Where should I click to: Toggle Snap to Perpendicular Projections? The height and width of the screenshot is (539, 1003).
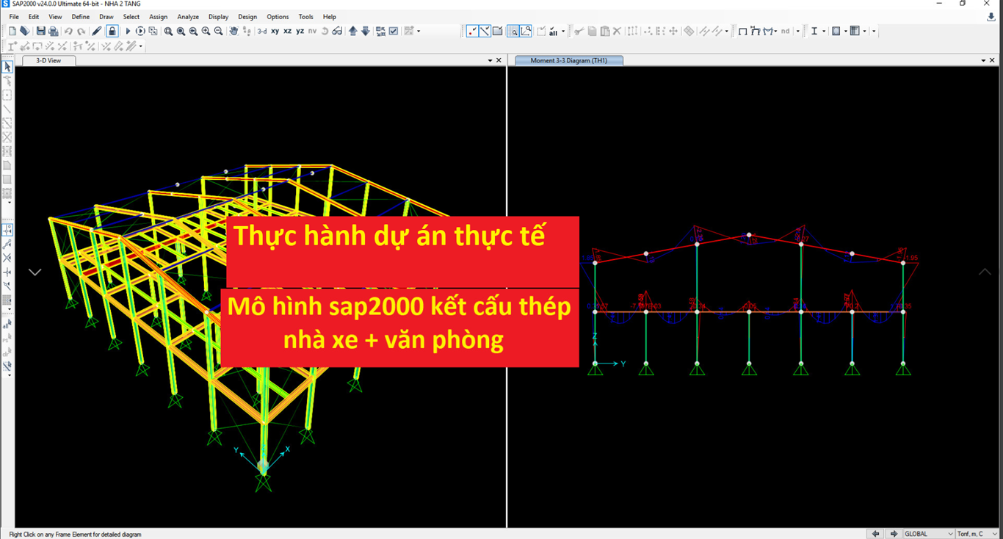7,272
